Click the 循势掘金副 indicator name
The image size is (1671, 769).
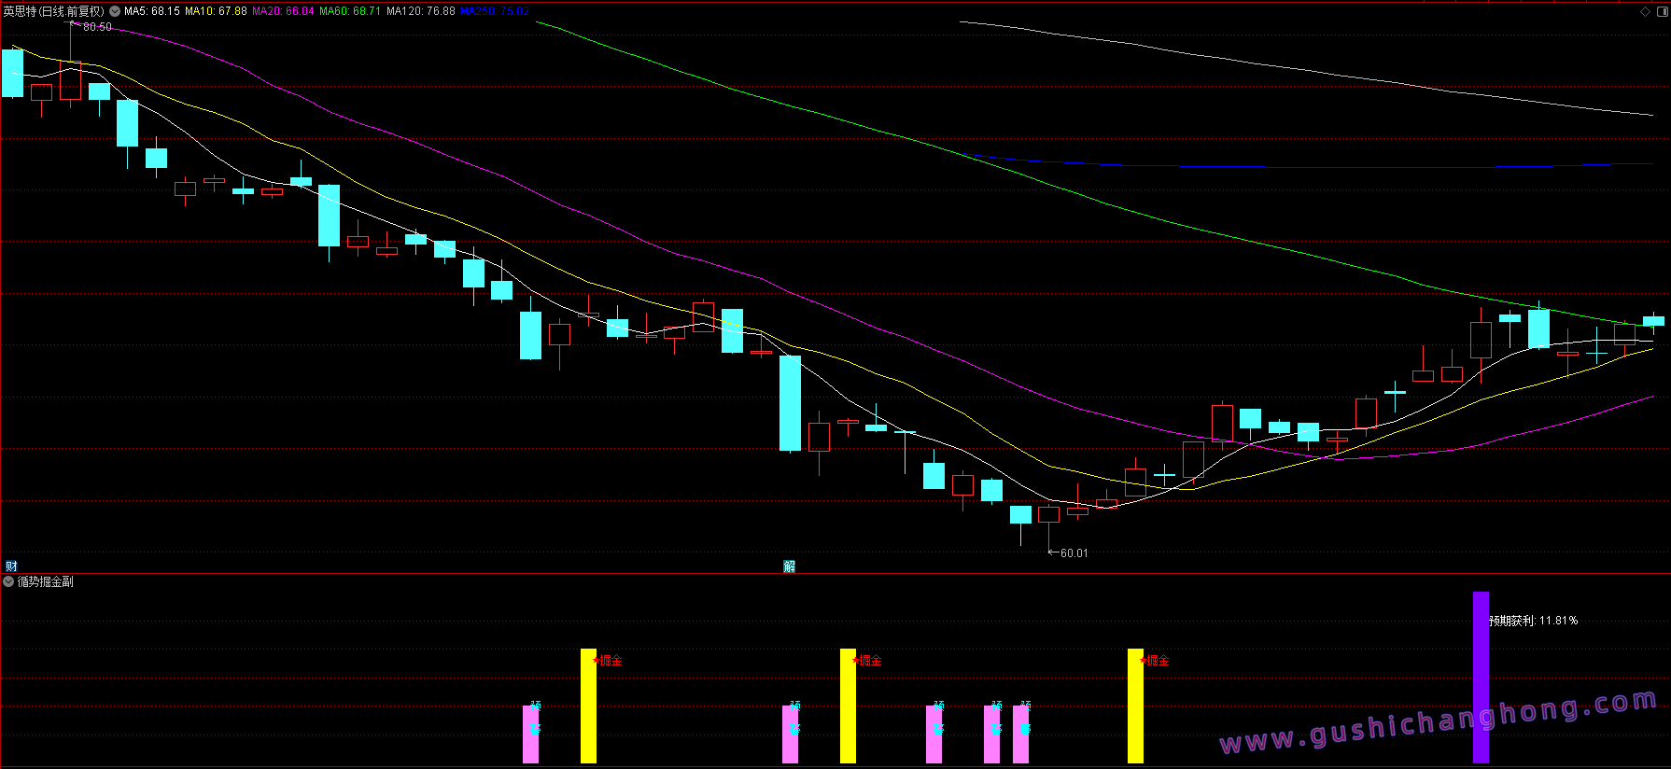(46, 581)
